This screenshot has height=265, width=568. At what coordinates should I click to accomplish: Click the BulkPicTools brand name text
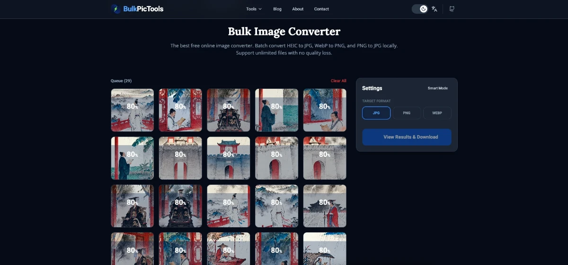(143, 9)
